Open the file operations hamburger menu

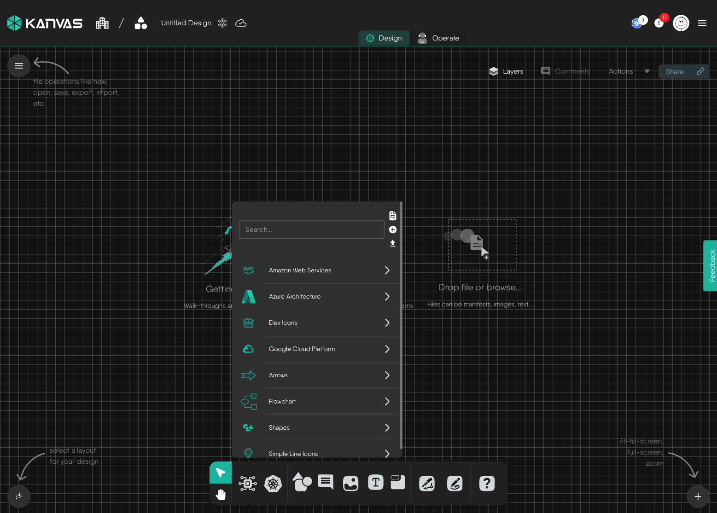(x=19, y=66)
